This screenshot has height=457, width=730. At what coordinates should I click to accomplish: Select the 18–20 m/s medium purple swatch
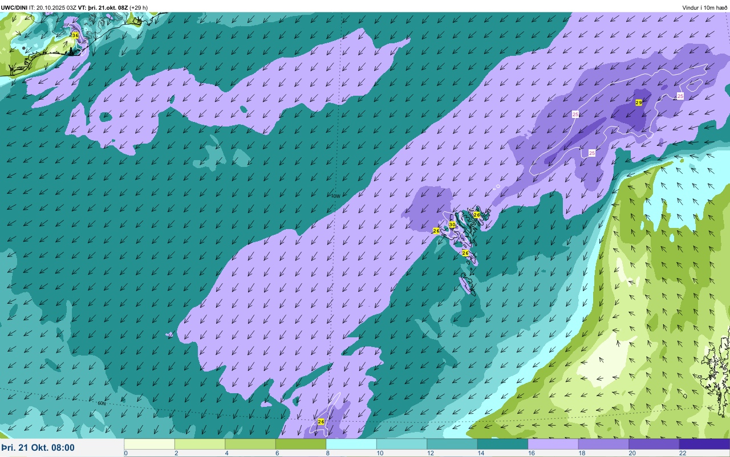603,444
